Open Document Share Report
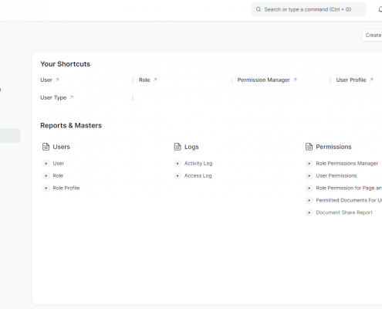Viewport: 382px width, 309px height. [x=344, y=212]
